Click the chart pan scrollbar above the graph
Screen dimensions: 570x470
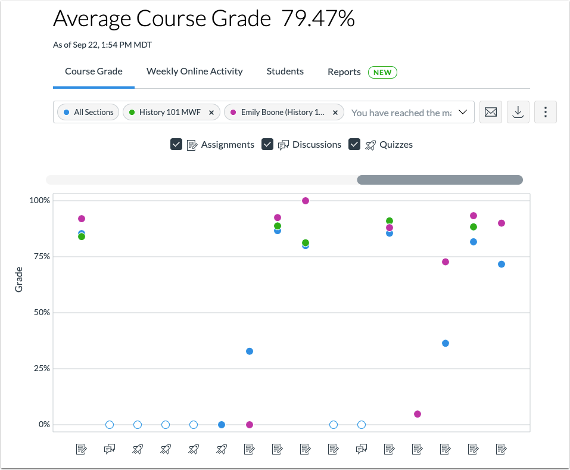(440, 179)
